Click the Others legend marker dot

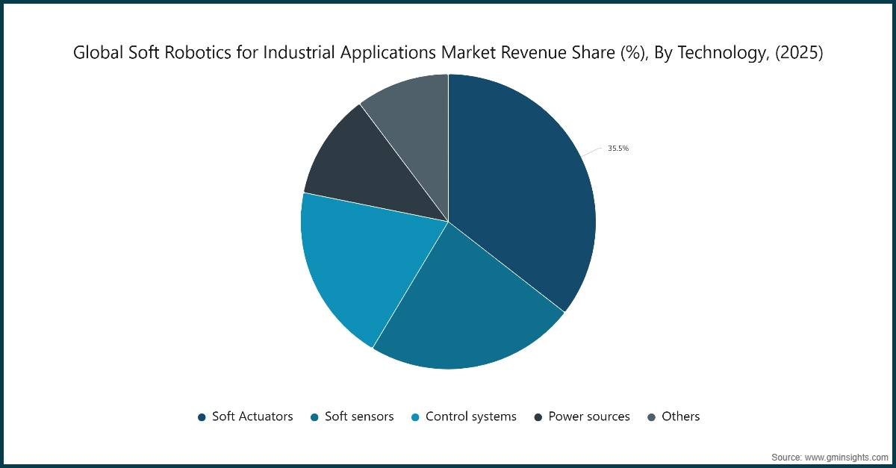[x=650, y=416]
